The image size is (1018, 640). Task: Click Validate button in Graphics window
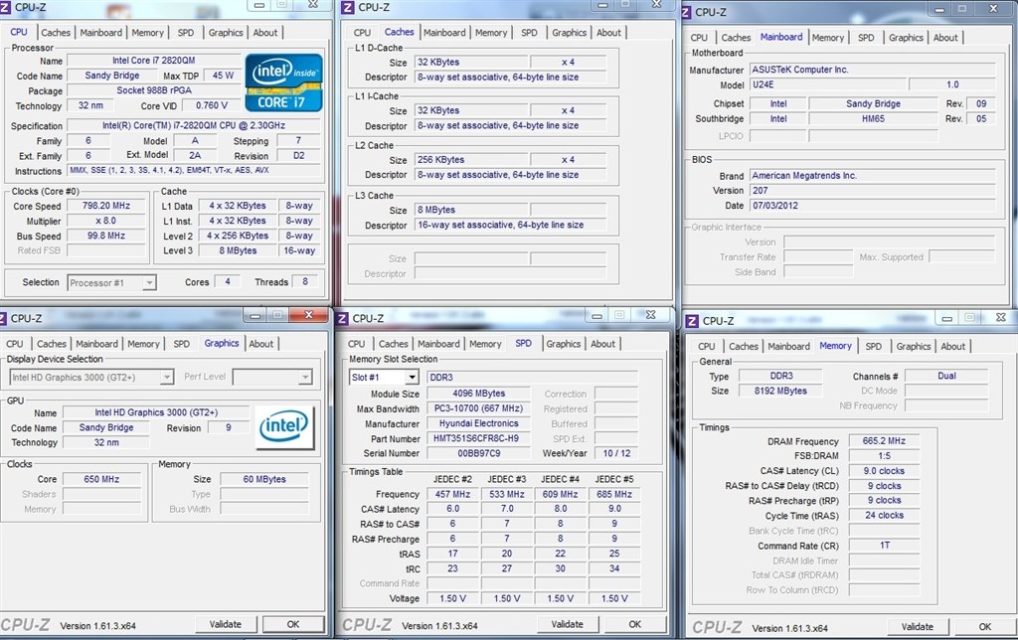[x=226, y=624]
